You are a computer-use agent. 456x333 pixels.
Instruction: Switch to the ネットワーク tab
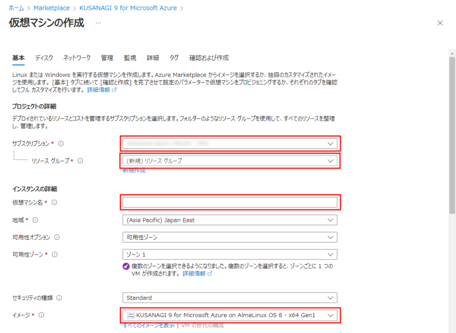point(77,58)
